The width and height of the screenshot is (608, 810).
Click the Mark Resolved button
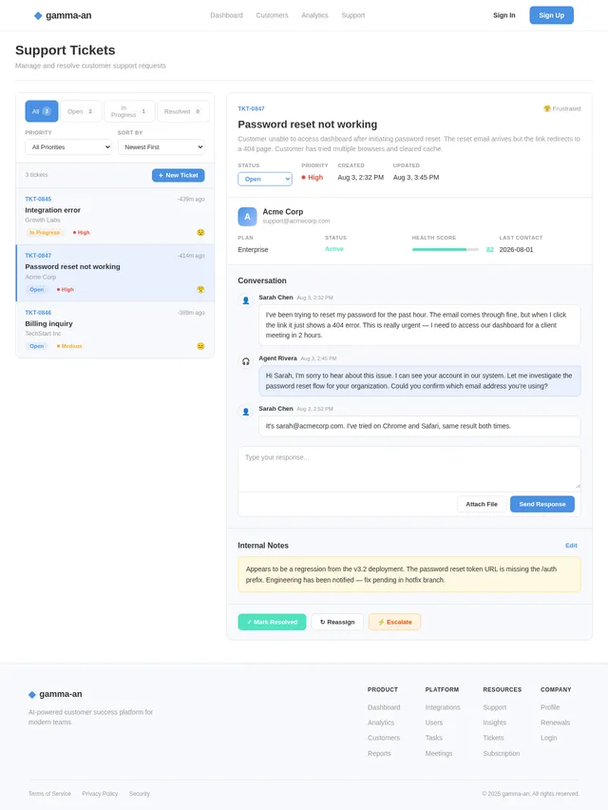(272, 622)
